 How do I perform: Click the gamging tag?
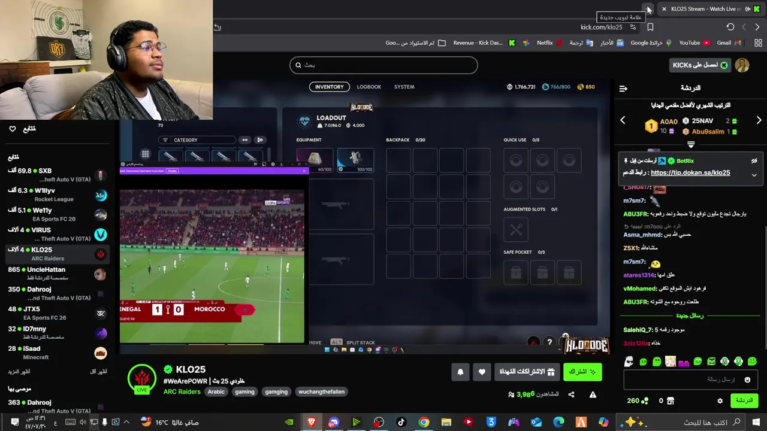(276, 391)
